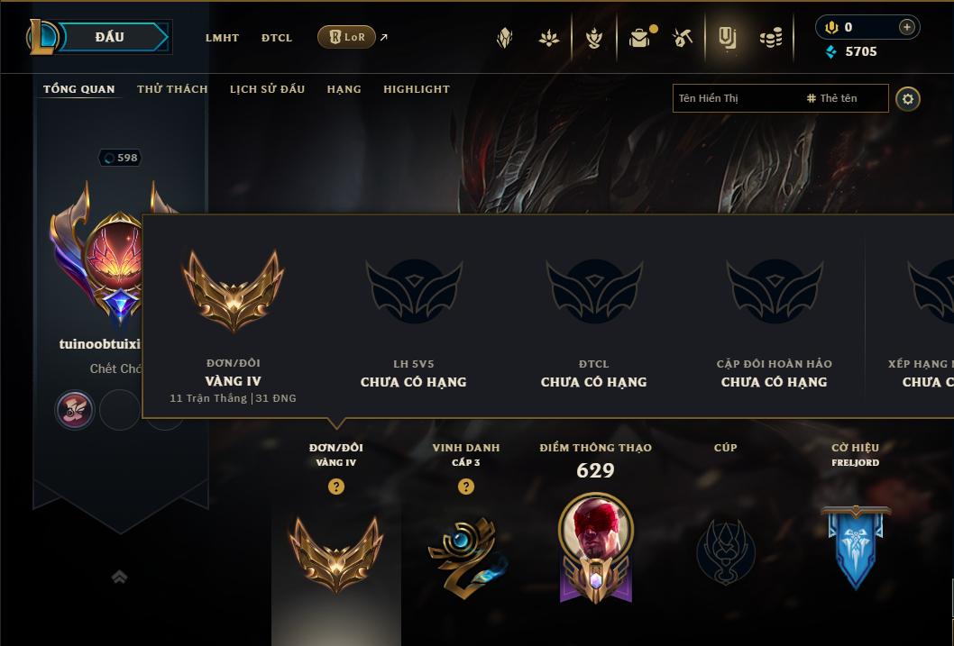Add RP using the plus button
This screenshot has width=954, height=646.
click(906, 27)
